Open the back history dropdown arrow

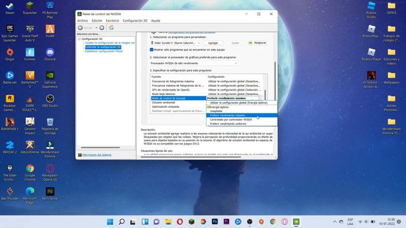pos(96,28)
